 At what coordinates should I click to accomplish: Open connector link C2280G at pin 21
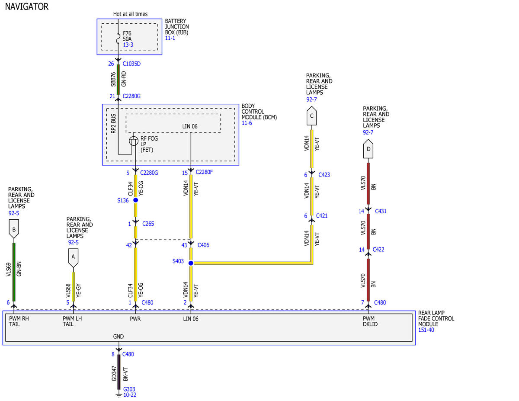tap(131, 96)
